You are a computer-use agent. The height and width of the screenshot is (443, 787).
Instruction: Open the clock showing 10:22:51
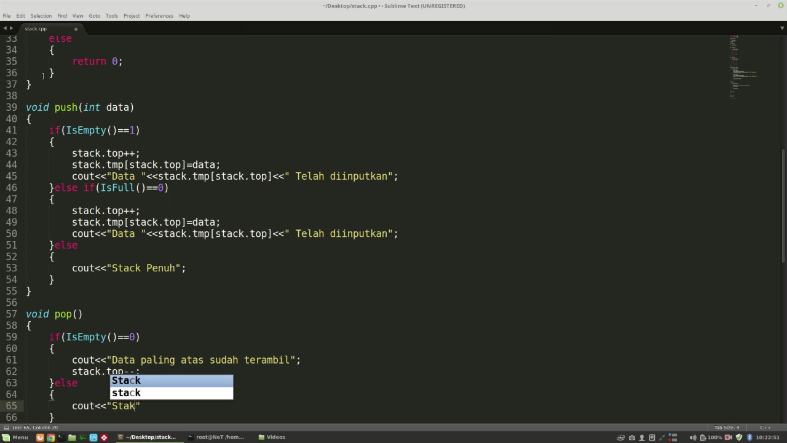(767, 437)
